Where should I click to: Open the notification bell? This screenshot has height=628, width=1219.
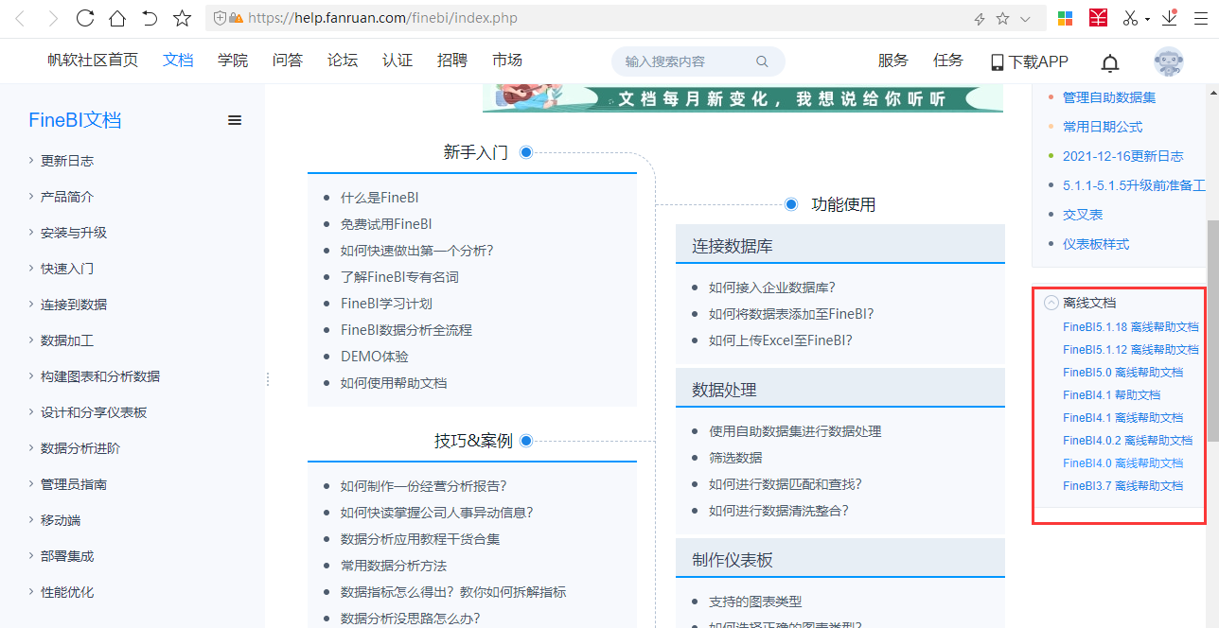pyautogui.click(x=1110, y=62)
